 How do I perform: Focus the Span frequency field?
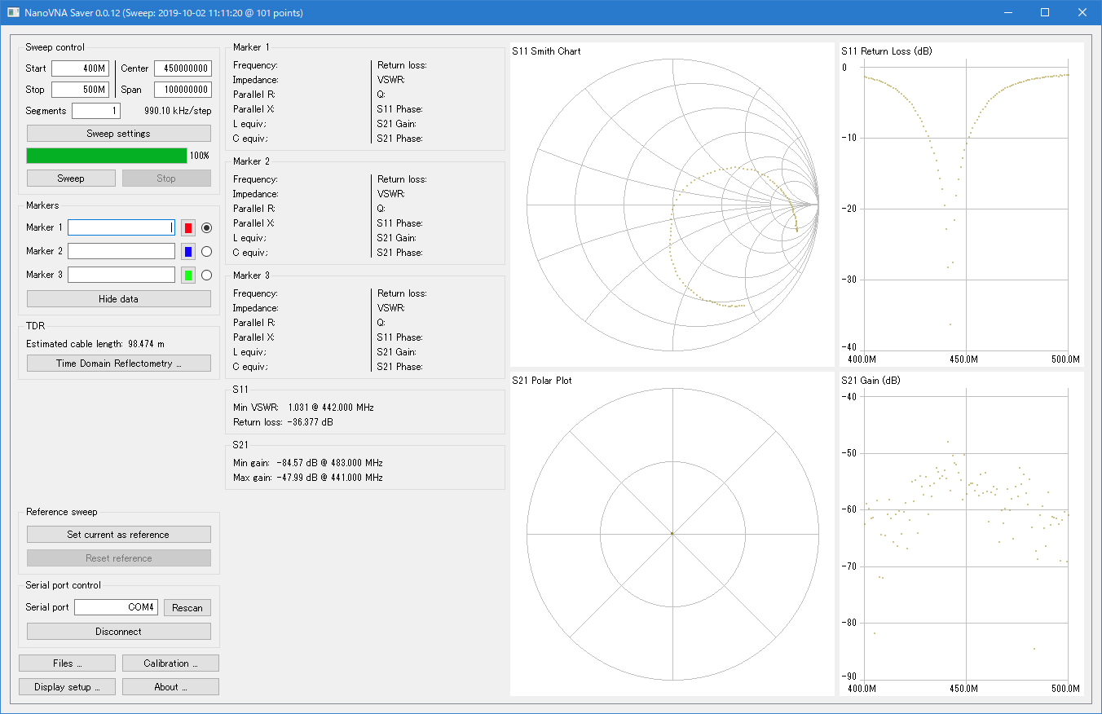coord(183,90)
